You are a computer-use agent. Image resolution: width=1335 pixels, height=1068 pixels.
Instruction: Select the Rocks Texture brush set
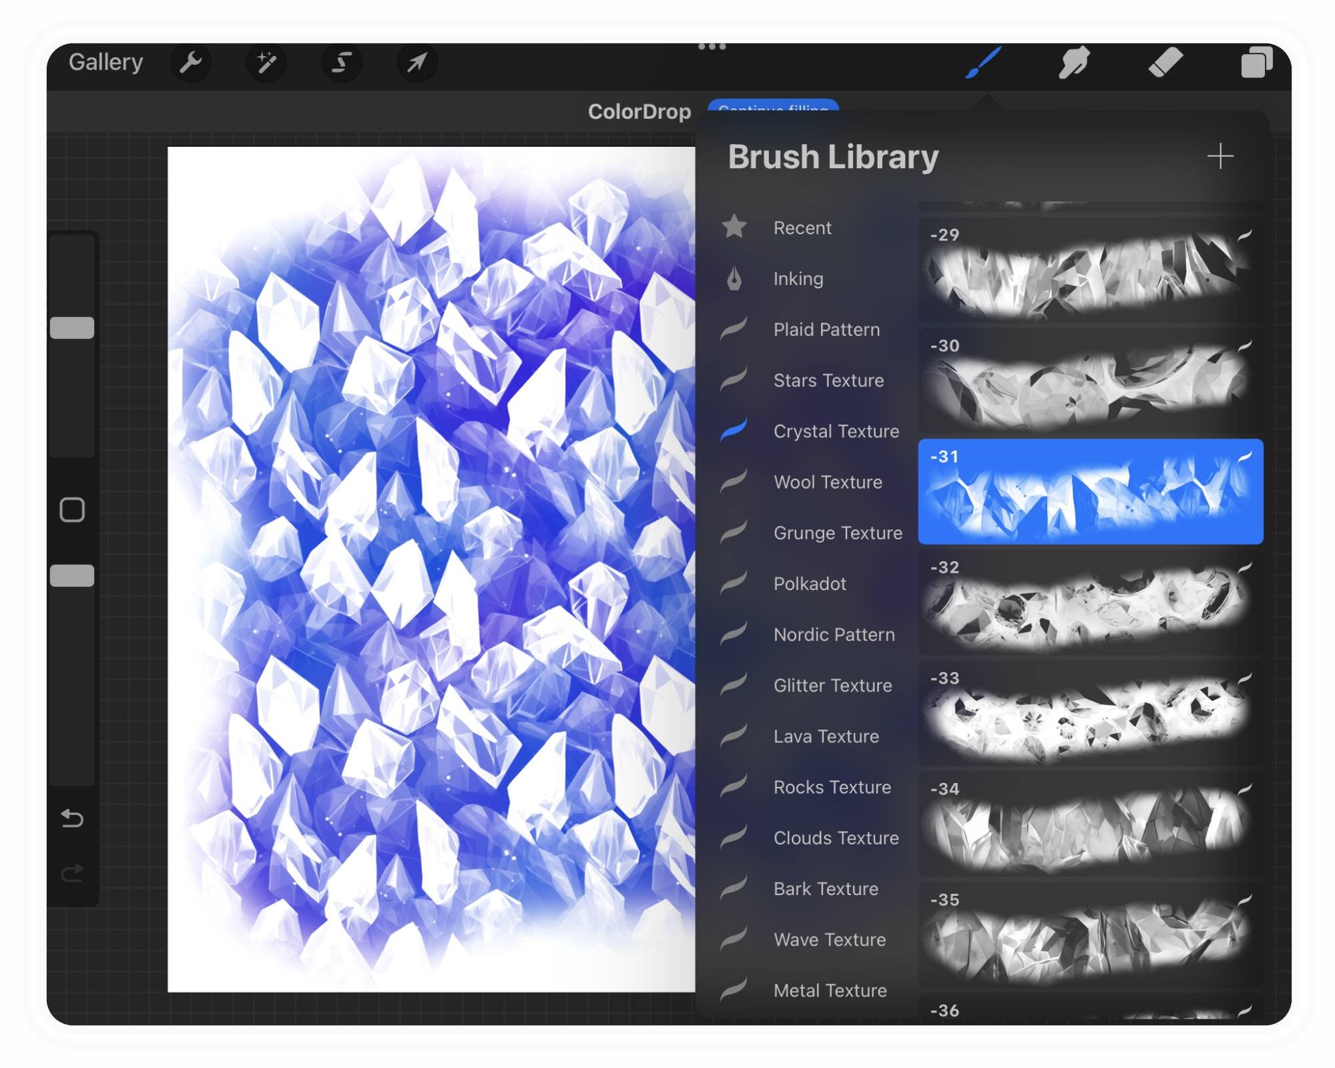tap(811, 787)
